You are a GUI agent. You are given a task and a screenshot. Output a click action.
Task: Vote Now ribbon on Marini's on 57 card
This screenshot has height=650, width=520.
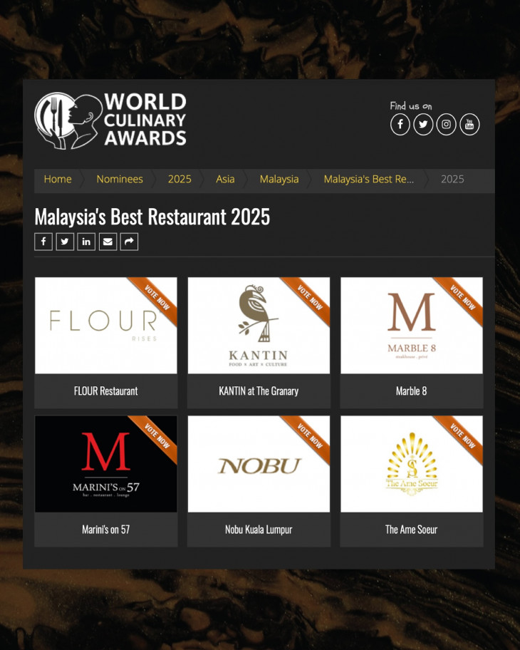coord(157,436)
